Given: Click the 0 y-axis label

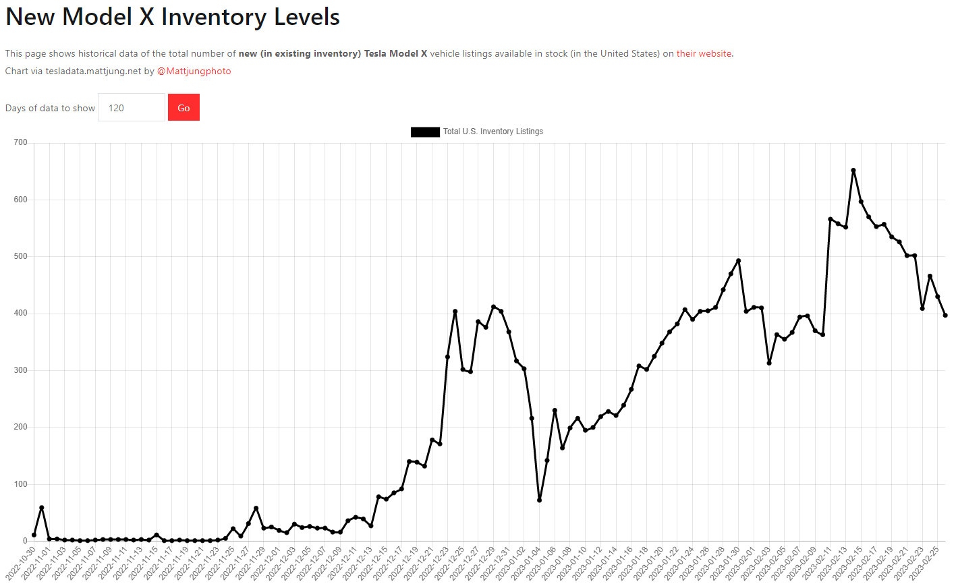Looking at the screenshot, I should [25, 541].
